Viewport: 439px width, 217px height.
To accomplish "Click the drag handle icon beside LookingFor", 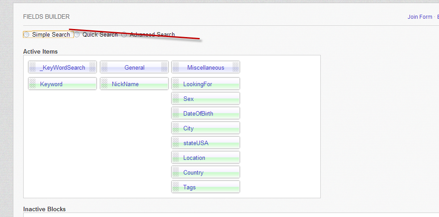I will (x=176, y=84).
